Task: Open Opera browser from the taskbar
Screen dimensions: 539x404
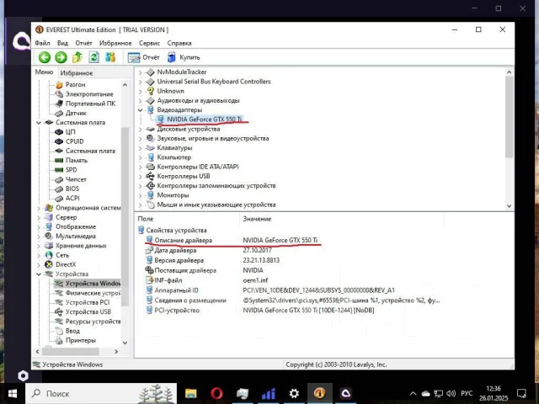Action: 216,393
